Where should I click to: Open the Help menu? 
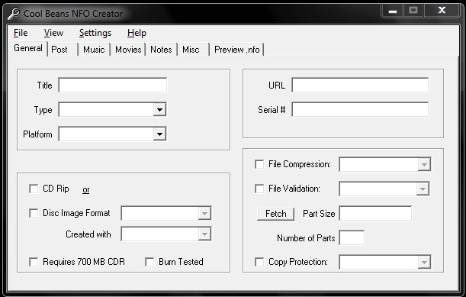click(137, 33)
